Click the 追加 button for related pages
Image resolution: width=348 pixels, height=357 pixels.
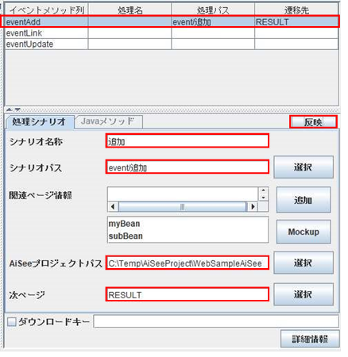click(x=304, y=200)
